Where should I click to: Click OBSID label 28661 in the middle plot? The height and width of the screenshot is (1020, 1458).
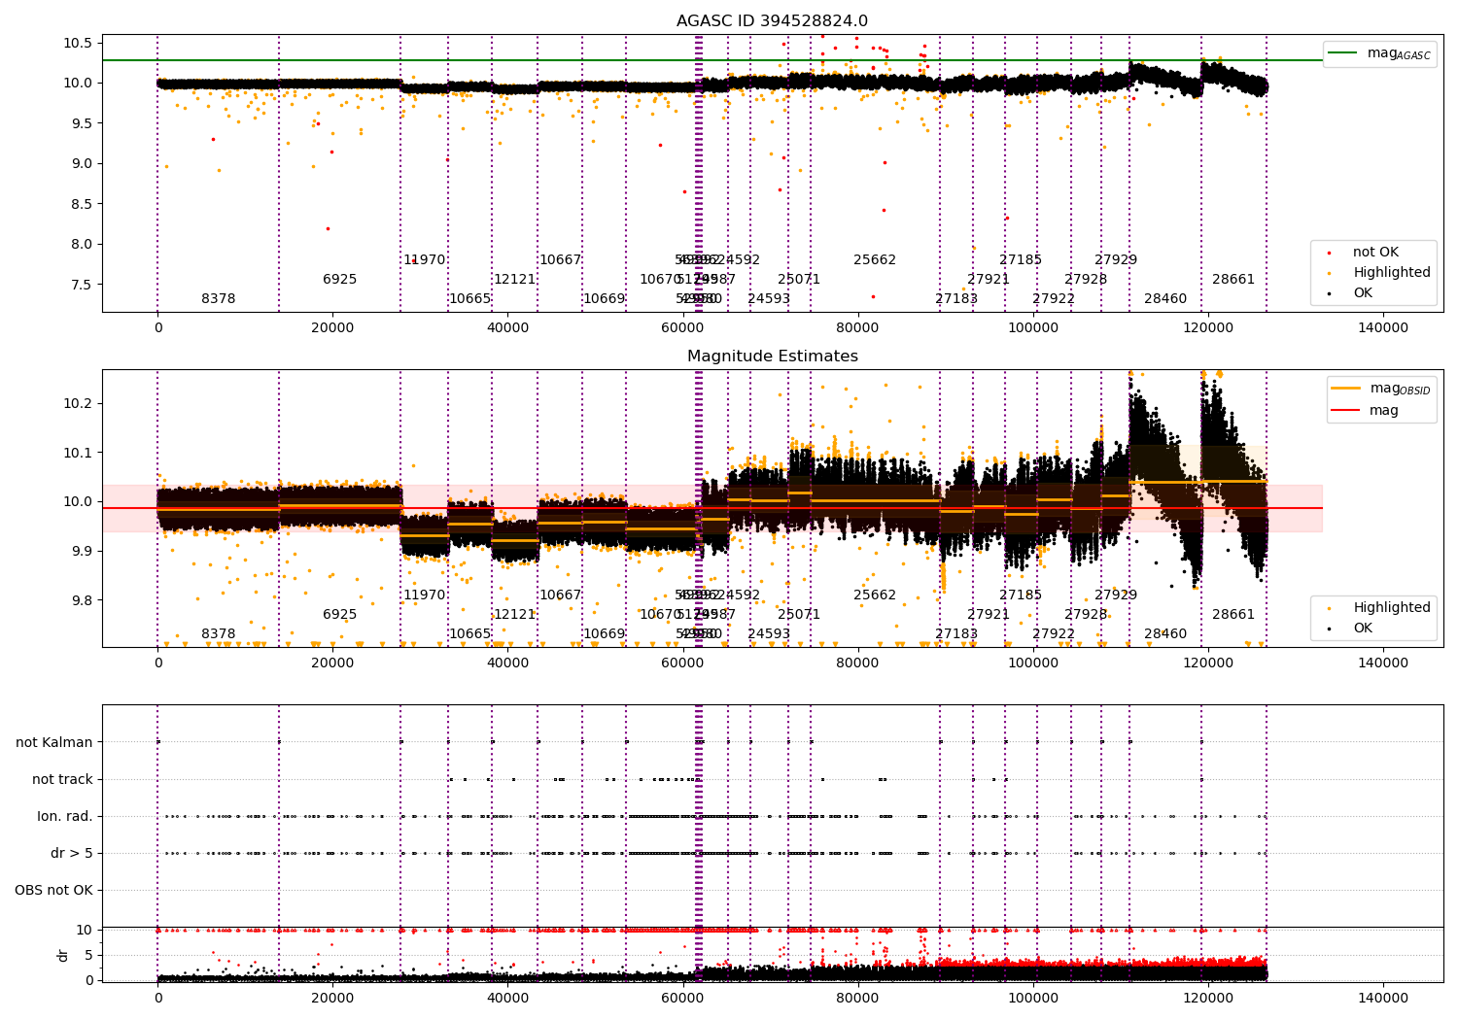coord(1233,615)
